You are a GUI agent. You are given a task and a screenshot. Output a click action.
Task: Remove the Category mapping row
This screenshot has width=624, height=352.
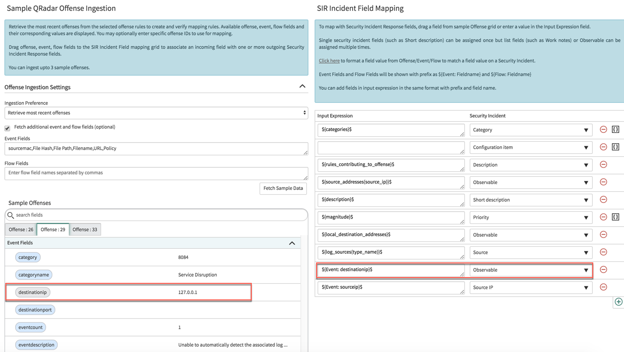pyautogui.click(x=604, y=130)
